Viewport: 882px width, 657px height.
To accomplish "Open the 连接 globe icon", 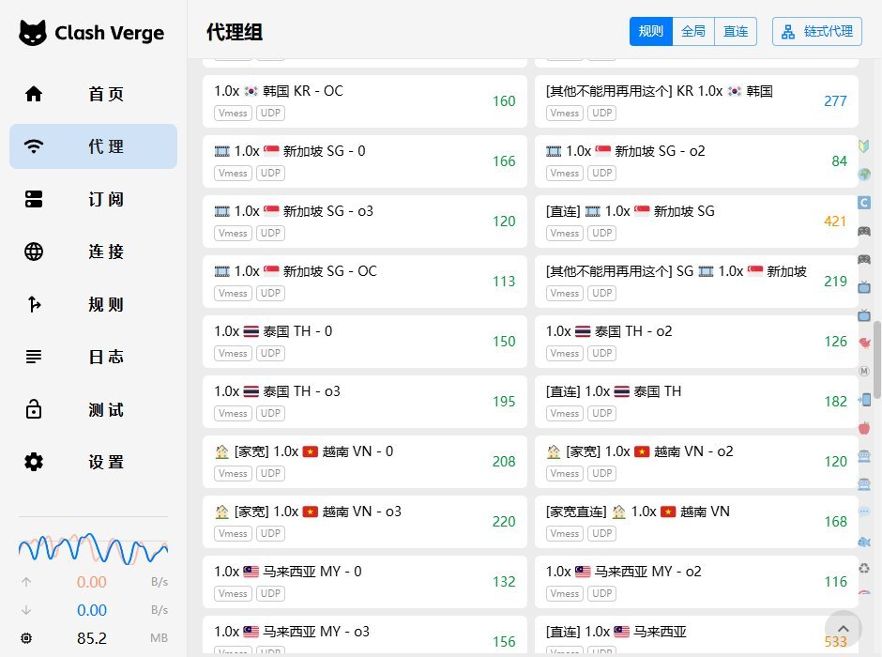I will coord(34,252).
